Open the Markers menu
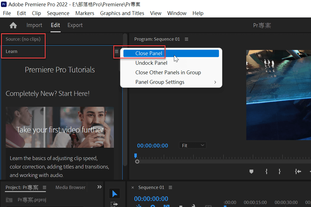The width and height of the screenshot is (311, 207). (x=85, y=13)
